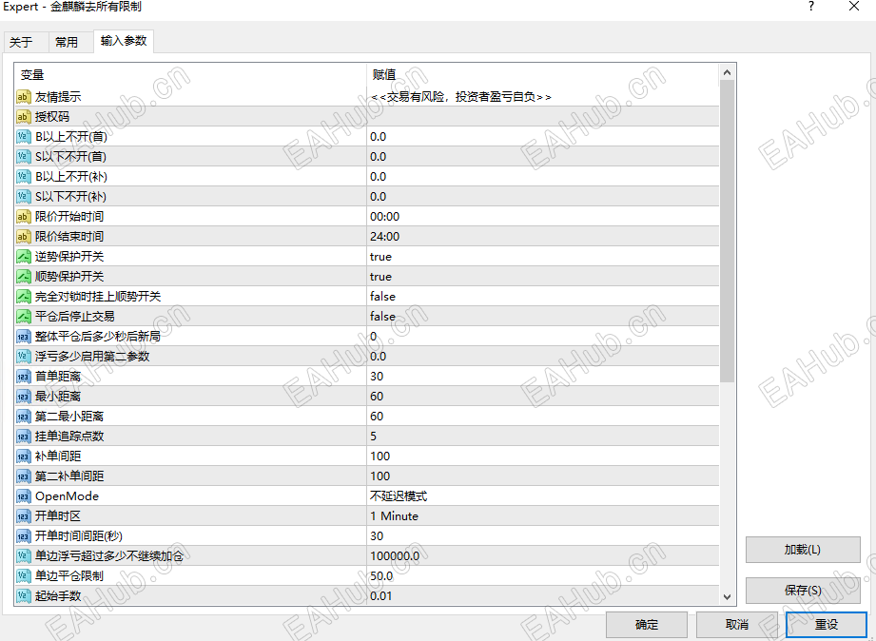The width and height of the screenshot is (876, 641).
Task: Click the green boolean icon beside 逆势保护开关
Action: [23, 256]
